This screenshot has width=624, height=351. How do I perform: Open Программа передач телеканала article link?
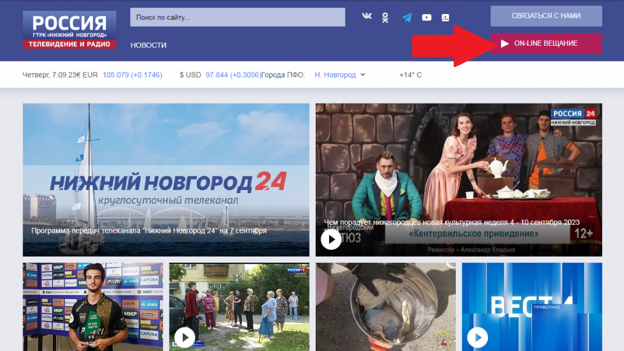point(149,231)
